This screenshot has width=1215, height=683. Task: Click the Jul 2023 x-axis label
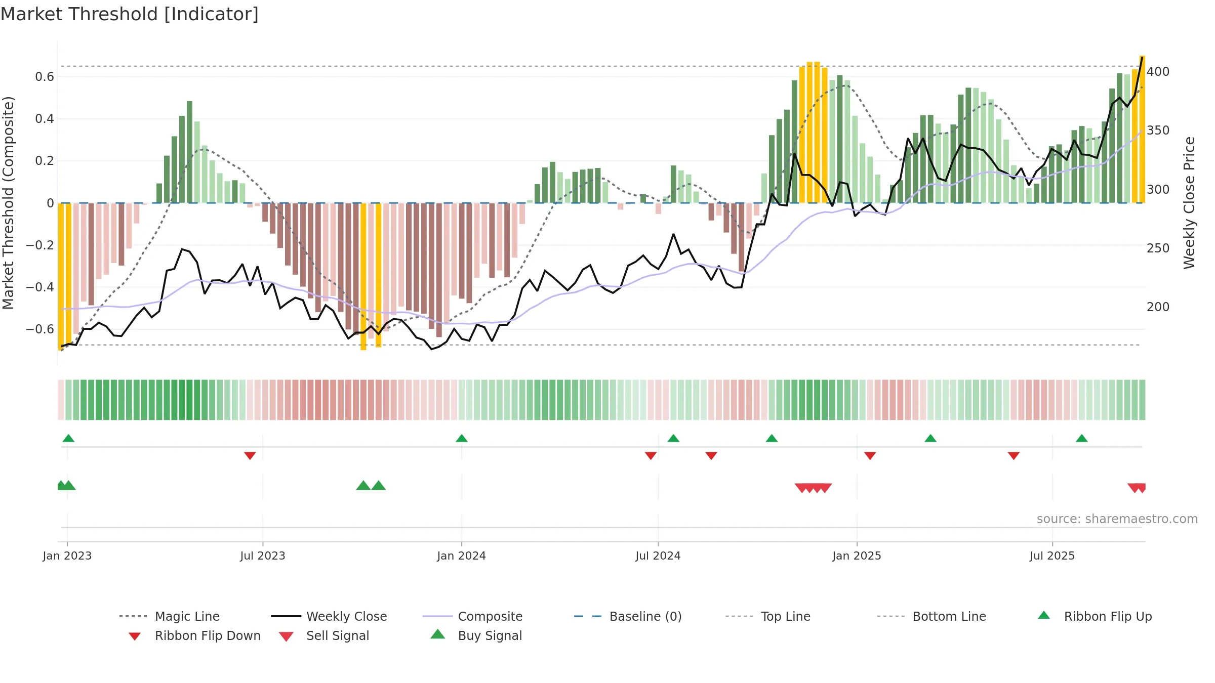pyautogui.click(x=263, y=556)
